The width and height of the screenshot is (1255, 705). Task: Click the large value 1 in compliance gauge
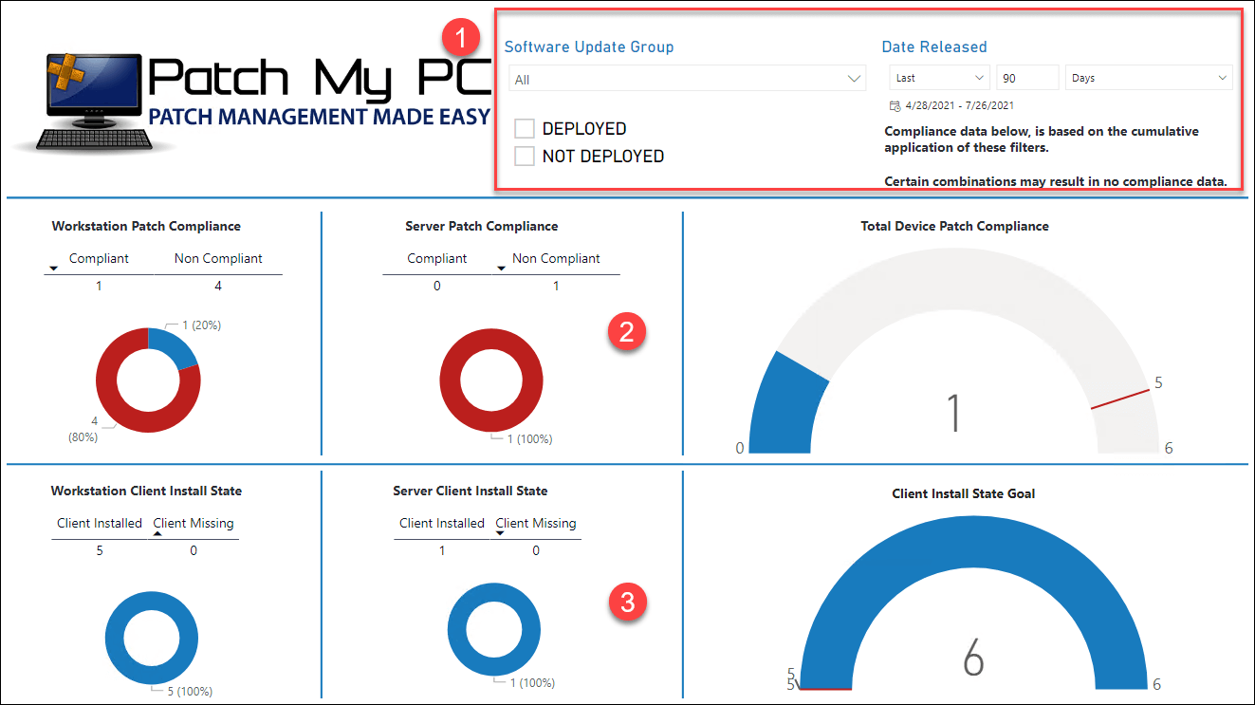point(954,414)
